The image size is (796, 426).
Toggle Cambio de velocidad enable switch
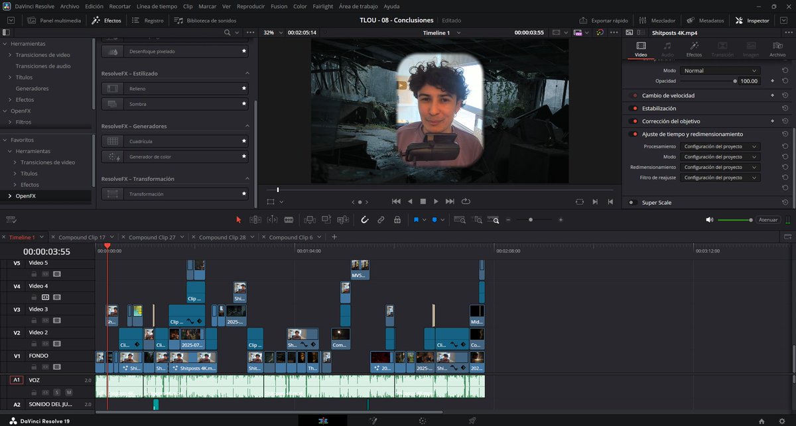633,95
